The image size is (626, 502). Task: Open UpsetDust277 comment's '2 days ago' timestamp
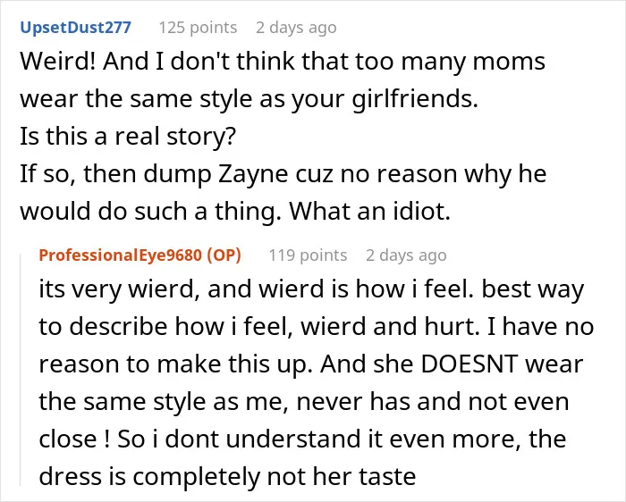[x=296, y=28]
